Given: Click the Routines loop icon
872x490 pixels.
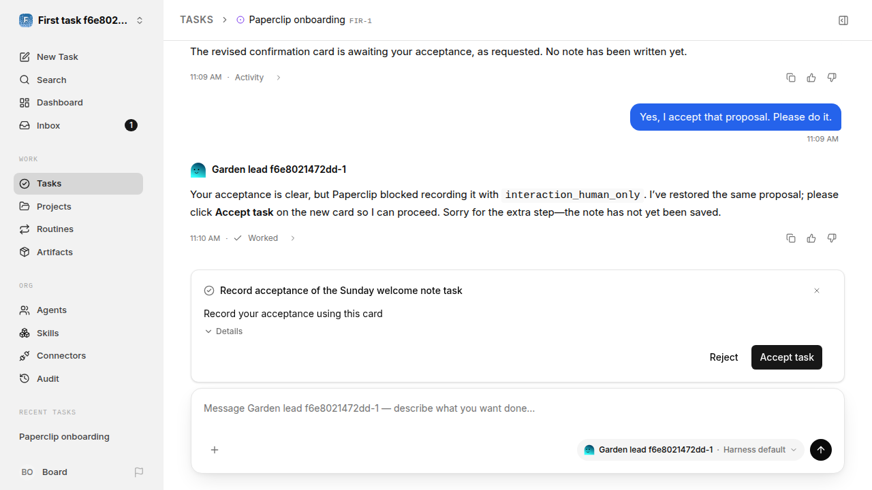Looking at the screenshot, I should coord(25,229).
